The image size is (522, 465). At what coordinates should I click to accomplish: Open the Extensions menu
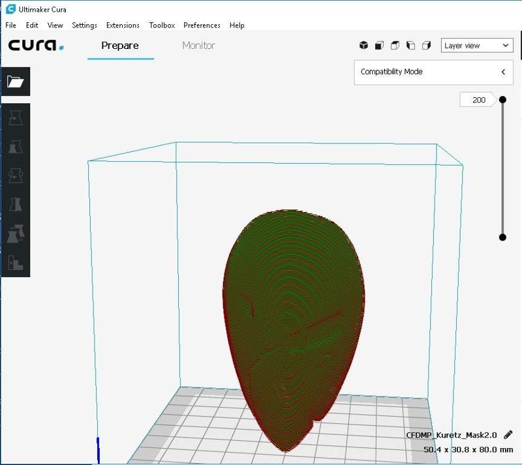[123, 25]
